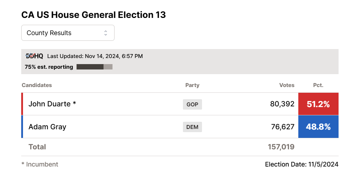Select the John Duarte candidate name
The height and width of the screenshot is (183, 363).
coord(52,104)
